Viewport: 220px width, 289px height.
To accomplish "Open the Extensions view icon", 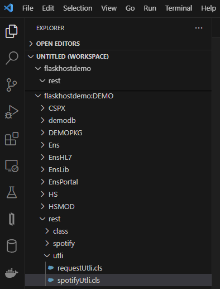I will pos(12,139).
